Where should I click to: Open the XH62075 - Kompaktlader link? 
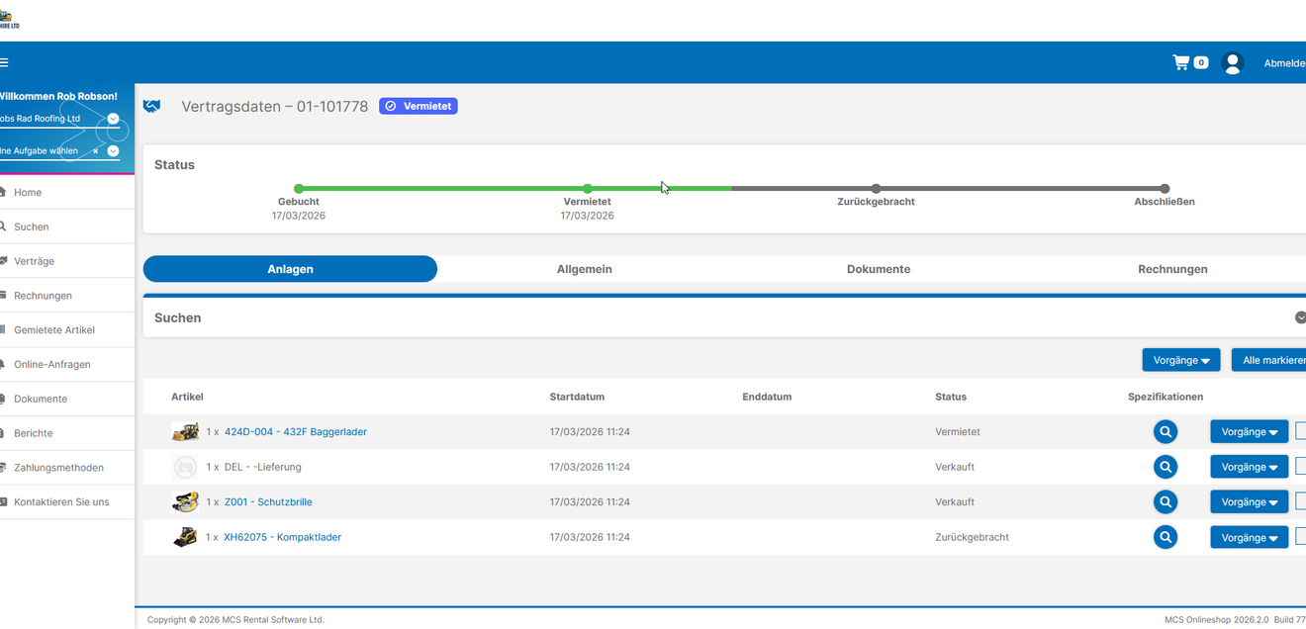tap(283, 538)
